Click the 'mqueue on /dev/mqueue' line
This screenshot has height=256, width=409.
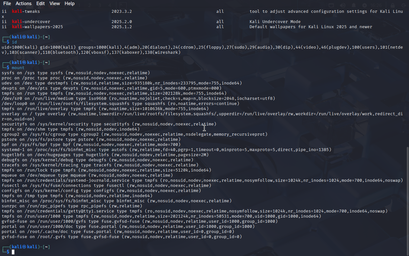87,175
